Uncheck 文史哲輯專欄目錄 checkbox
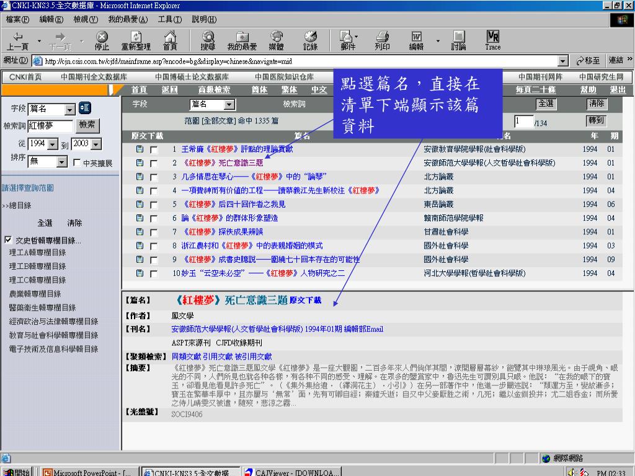The width and height of the screenshot is (635, 476). 8,240
